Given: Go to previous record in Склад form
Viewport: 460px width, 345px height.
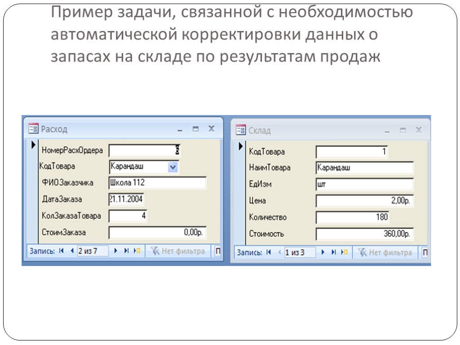Looking at the screenshot, I should [x=279, y=252].
